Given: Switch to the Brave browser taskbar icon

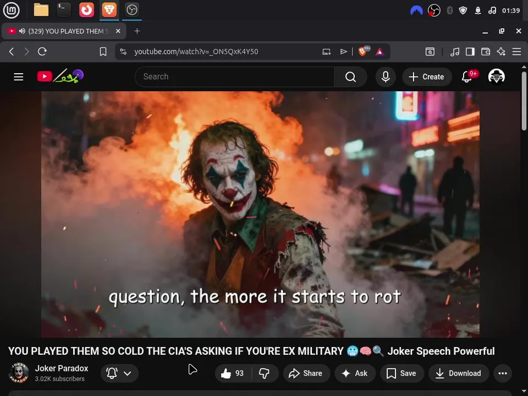Looking at the screenshot, I should point(109,10).
